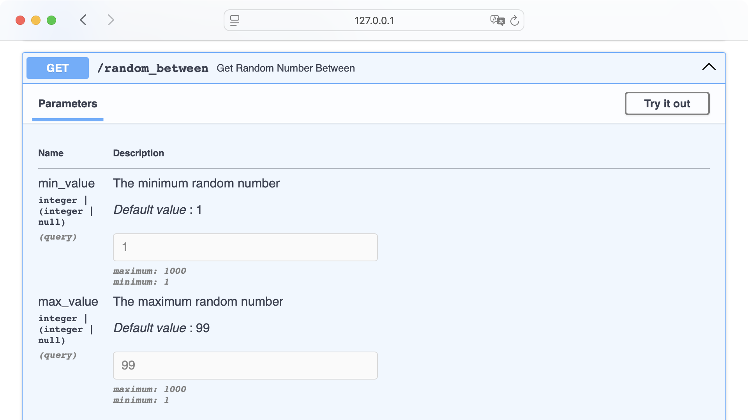Click the GET method badge
Screen dimensions: 748x420
point(57,68)
